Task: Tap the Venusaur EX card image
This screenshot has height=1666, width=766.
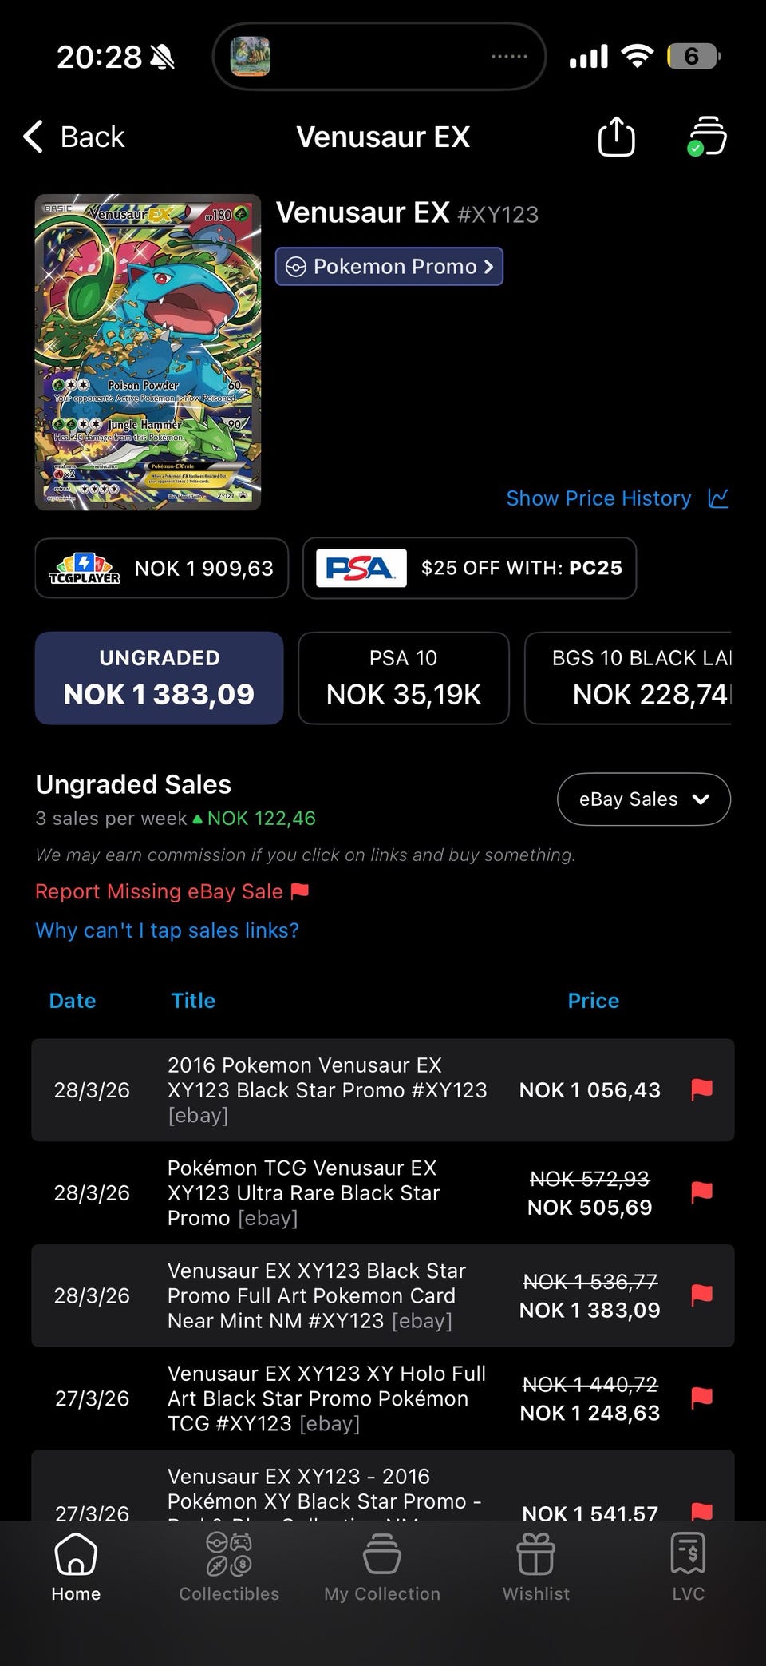Action: [x=148, y=352]
